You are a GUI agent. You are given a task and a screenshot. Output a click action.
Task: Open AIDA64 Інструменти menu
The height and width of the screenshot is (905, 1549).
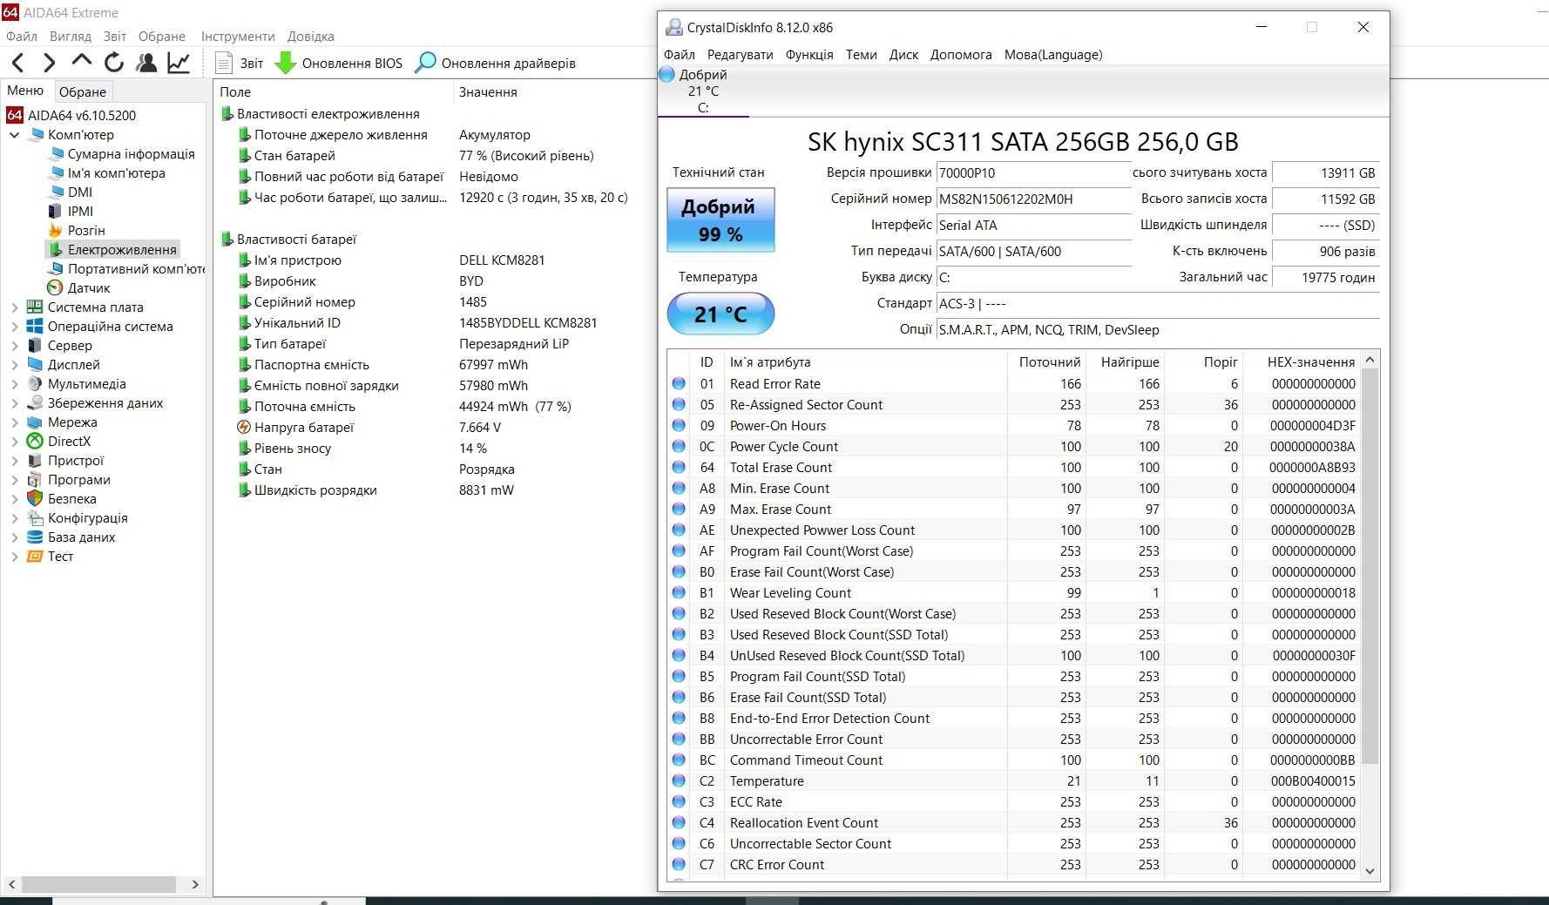238,36
